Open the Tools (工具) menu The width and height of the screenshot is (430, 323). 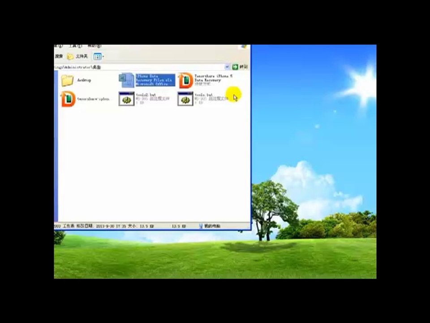75,46
